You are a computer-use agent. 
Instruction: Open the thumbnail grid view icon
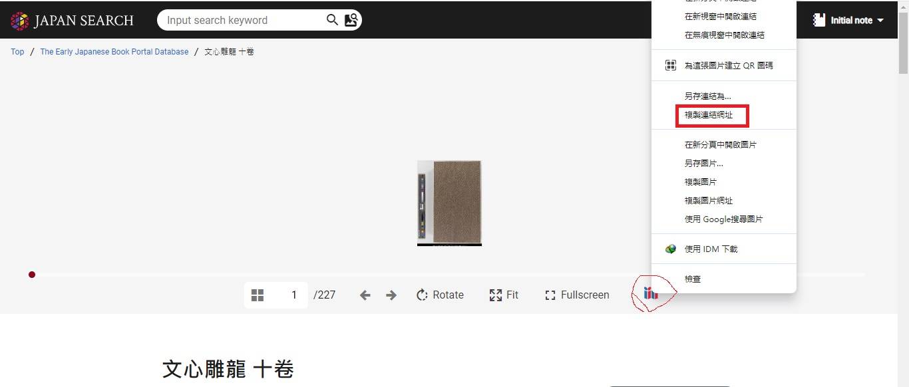click(258, 295)
